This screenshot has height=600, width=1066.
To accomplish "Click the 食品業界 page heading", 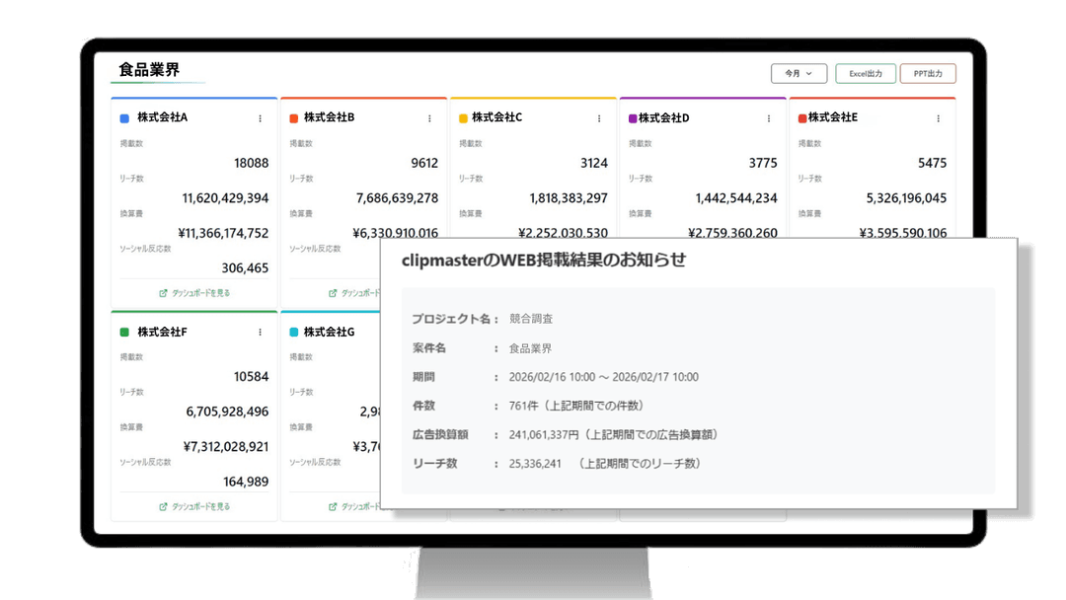I will click(x=149, y=70).
